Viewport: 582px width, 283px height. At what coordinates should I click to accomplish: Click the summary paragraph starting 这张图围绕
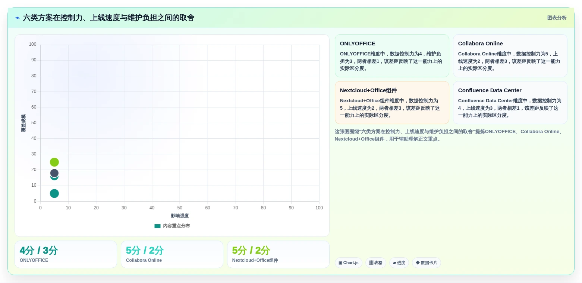click(449, 135)
